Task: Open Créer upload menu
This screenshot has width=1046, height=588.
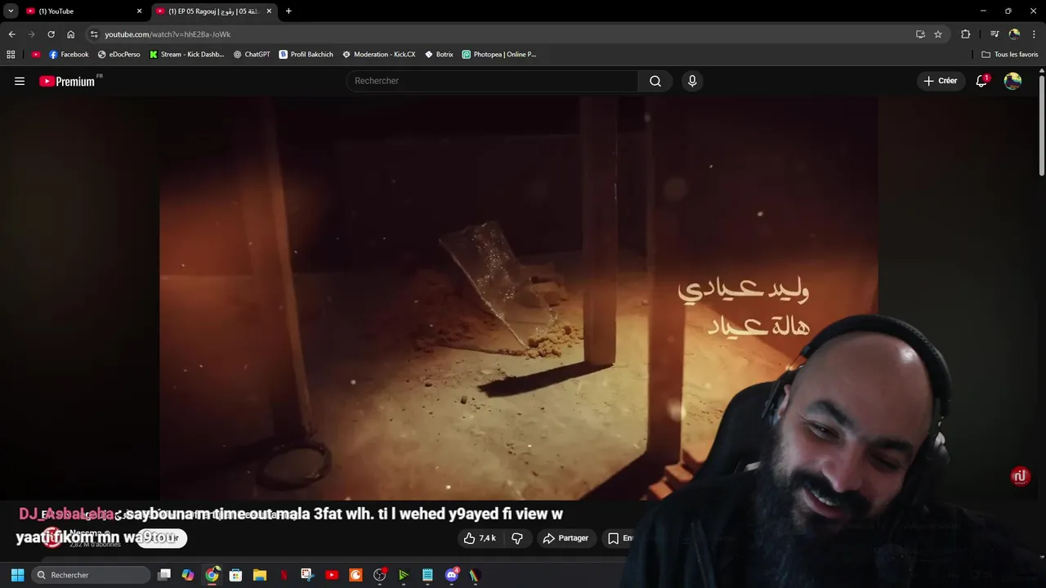Action: (940, 81)
